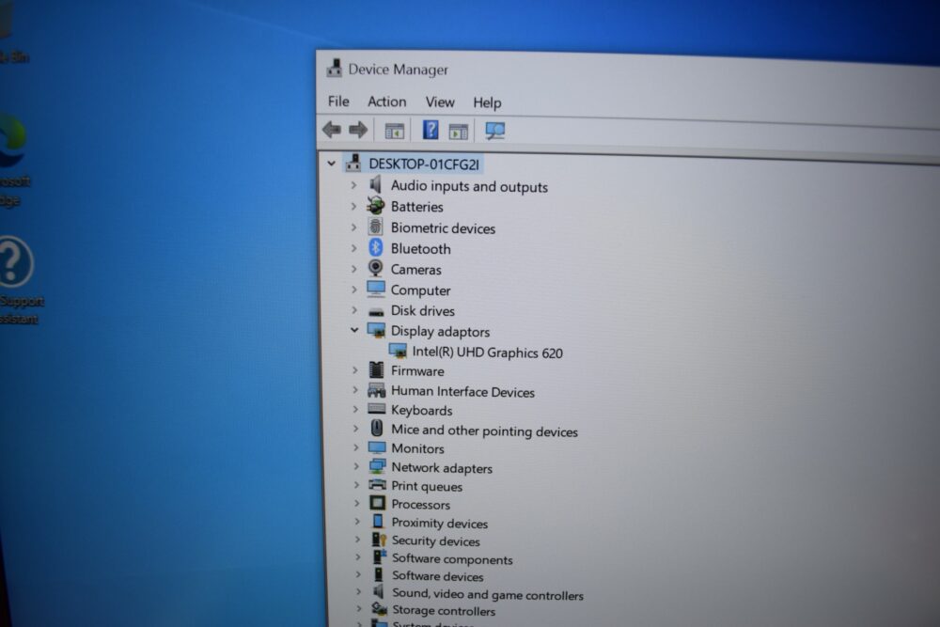This screenshot has width=940, height=627.
Task: Click the Audio inputs and outputs speaker icon
Action: click(376, 184)
